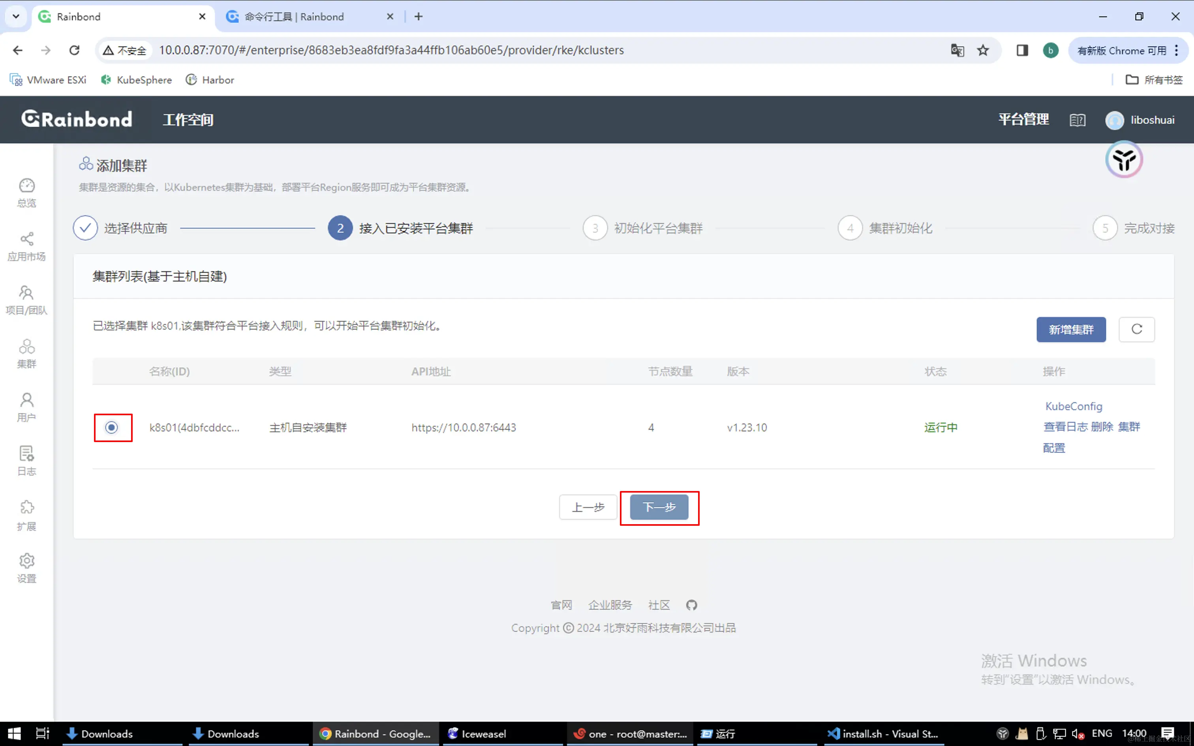Open the KubeConfig link for k8s01
This screenshot has width=1194, height=746.
[x=1073, y=406]
